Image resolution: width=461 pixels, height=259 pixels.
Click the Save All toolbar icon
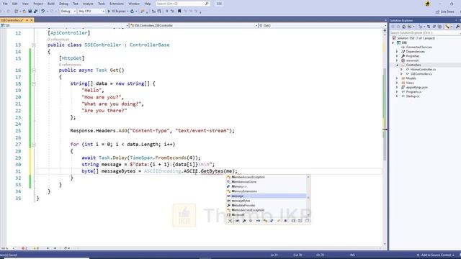[x=35, y=12]
